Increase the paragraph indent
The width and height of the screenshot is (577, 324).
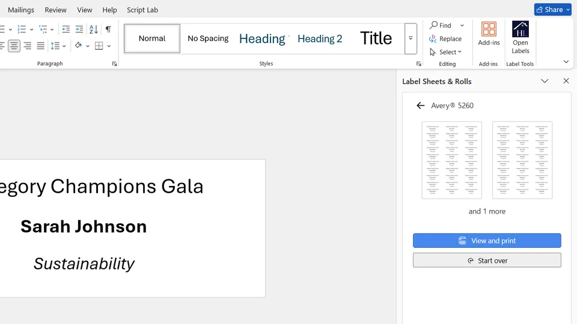(79, 29)
